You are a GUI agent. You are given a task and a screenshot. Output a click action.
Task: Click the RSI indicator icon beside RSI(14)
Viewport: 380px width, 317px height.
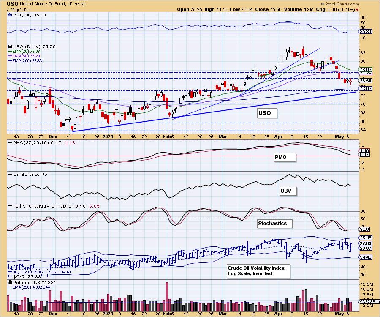pos(10,15)
